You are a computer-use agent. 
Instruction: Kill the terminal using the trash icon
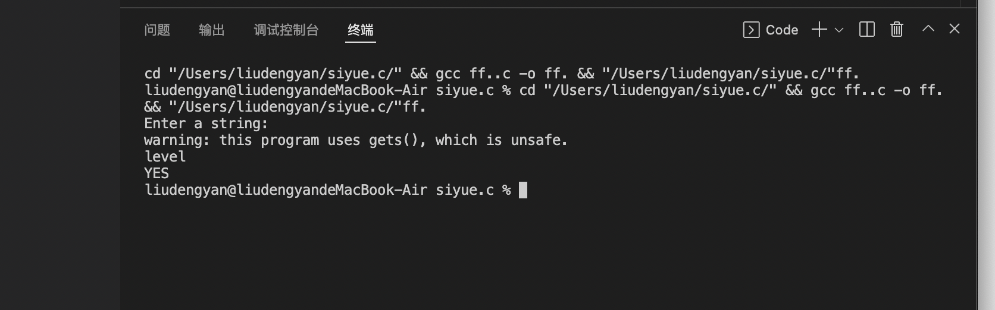click(x=897, y=29)
